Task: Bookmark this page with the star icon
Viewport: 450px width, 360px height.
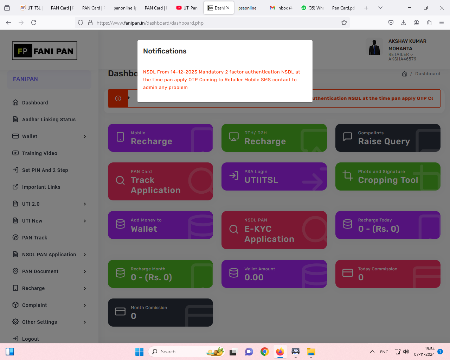Action: coord(344,23)
